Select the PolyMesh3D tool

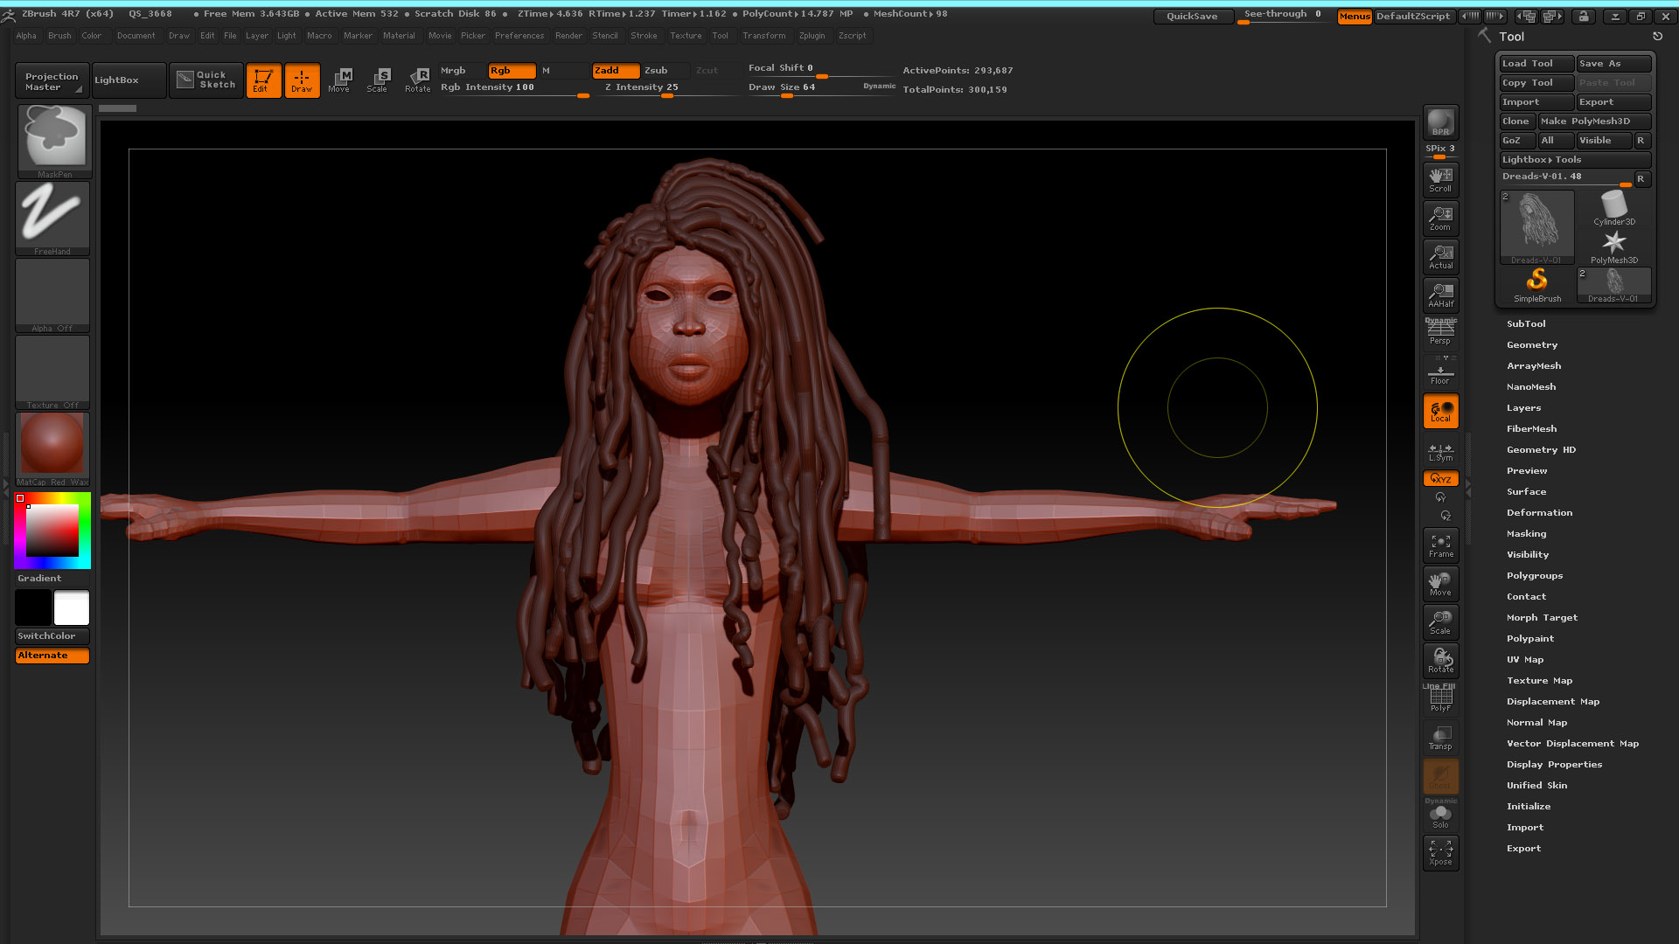(1613, 247)
